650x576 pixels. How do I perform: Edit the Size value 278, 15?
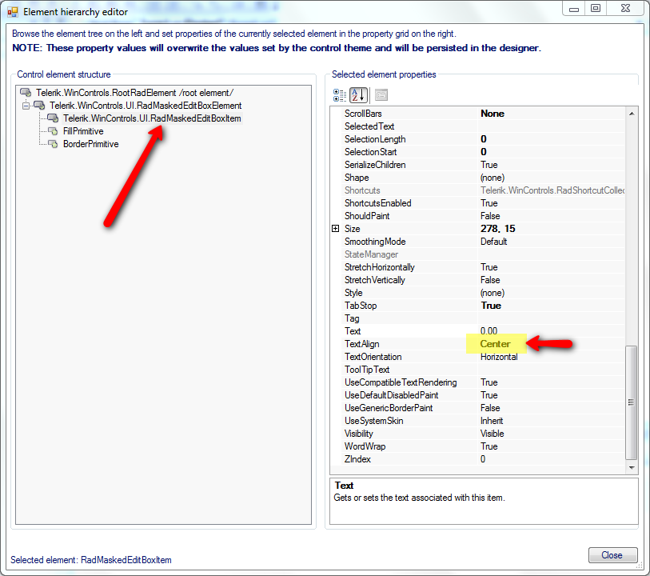[x=552, y=229]
